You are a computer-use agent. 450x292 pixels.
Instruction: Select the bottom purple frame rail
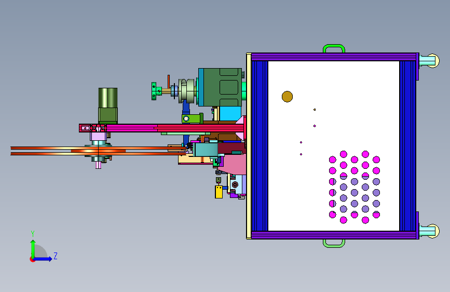pyautogui.click(x=334, y=235)
